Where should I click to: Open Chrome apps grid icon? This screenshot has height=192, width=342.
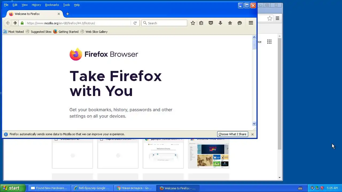coord(269,42)
